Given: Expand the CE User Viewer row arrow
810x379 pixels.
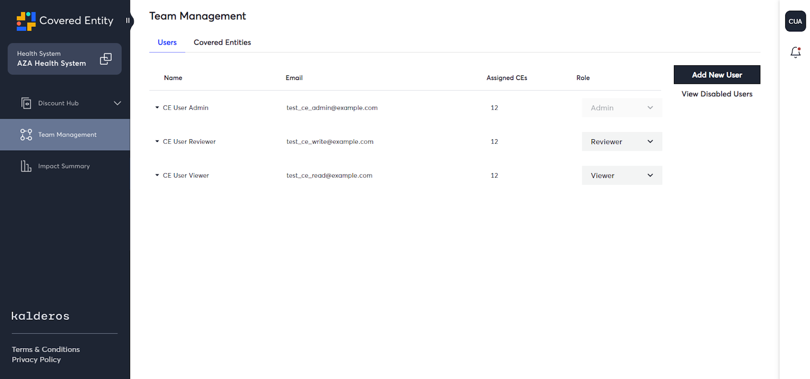Looking at the screenshot, I should pos(157,176).
